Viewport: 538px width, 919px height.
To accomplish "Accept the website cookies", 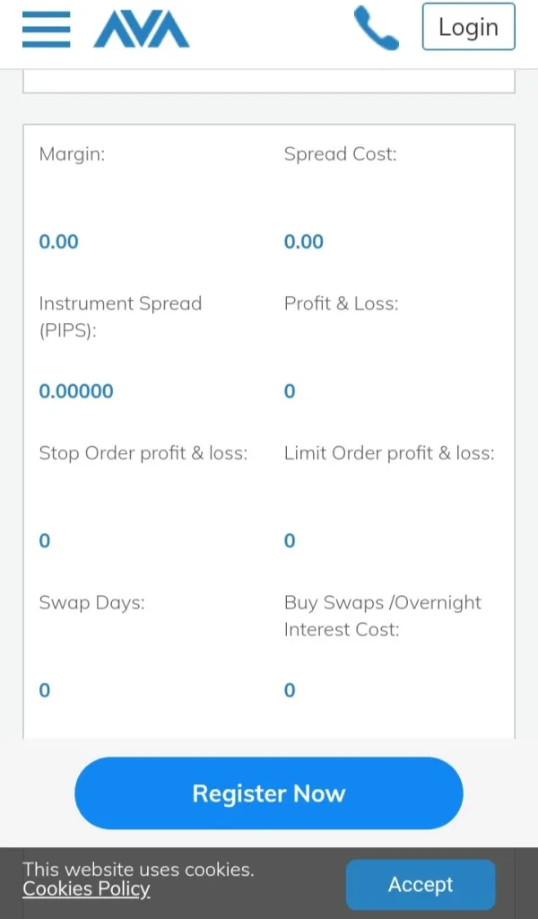I will pos(420,885).
